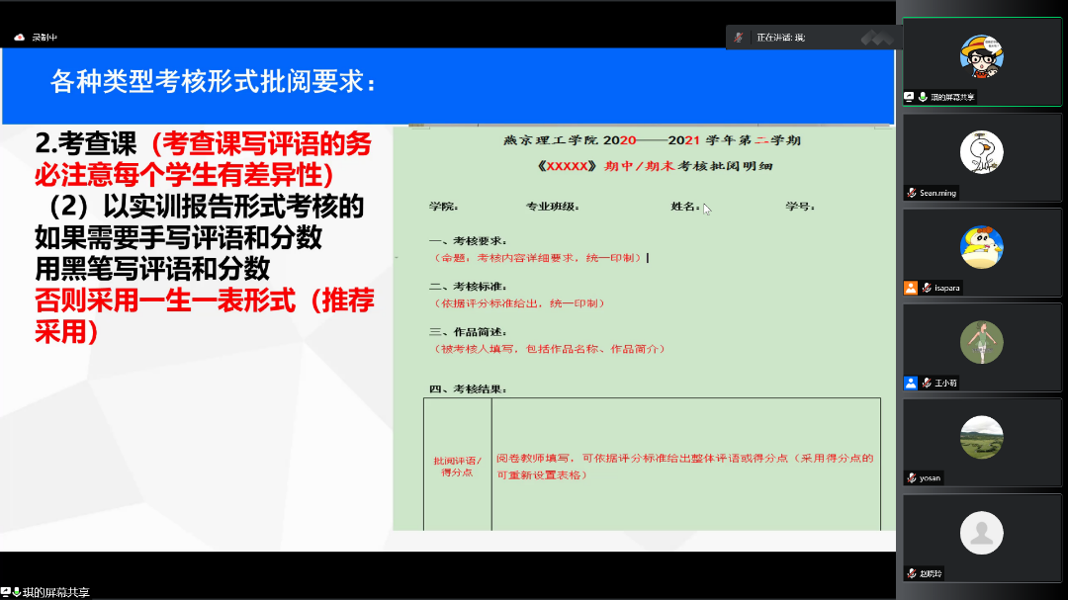This screenshot has width=1068, height=600.
Task: Click yosan's muted microphone icon
Action: 912,477
